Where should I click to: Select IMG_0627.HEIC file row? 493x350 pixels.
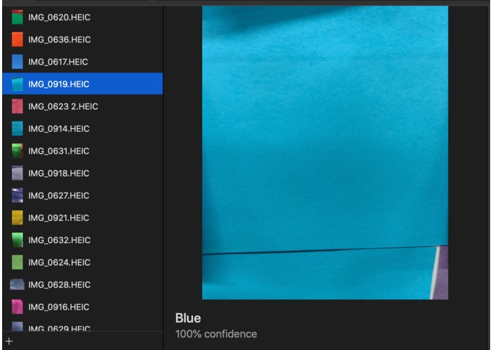(x=83, y=196)
